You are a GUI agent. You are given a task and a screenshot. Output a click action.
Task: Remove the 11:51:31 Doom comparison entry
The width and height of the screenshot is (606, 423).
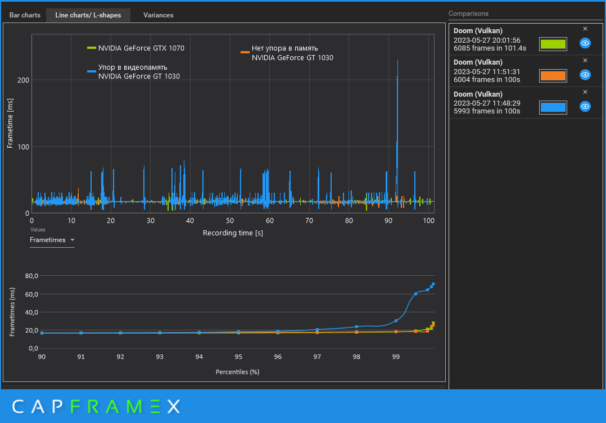585,61
